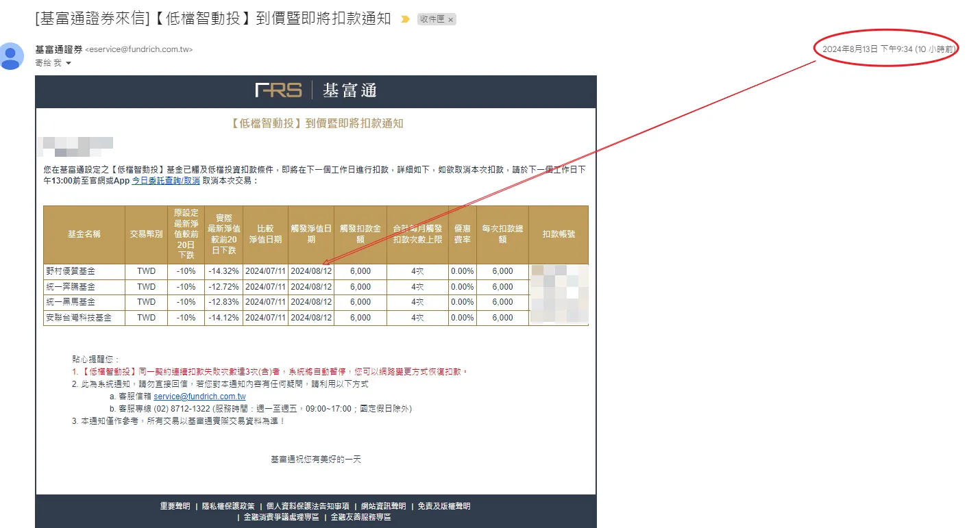Click 4次 in the 統一黑馬基金 row
Screen dimensions: 969x528
point(417,302)
